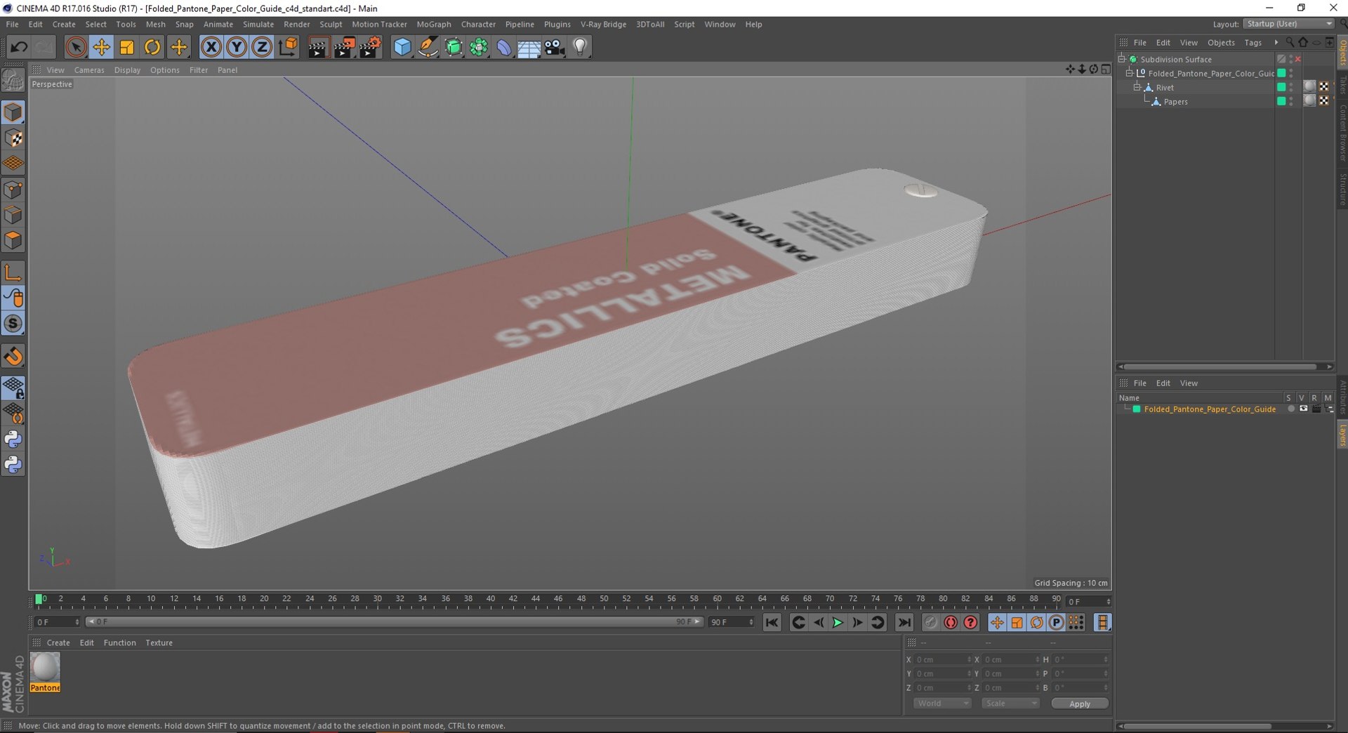The width and height of the screenshot is (1348, 733).
Task: Select the Papers object in hierarchy
Action: (1175, 102)
